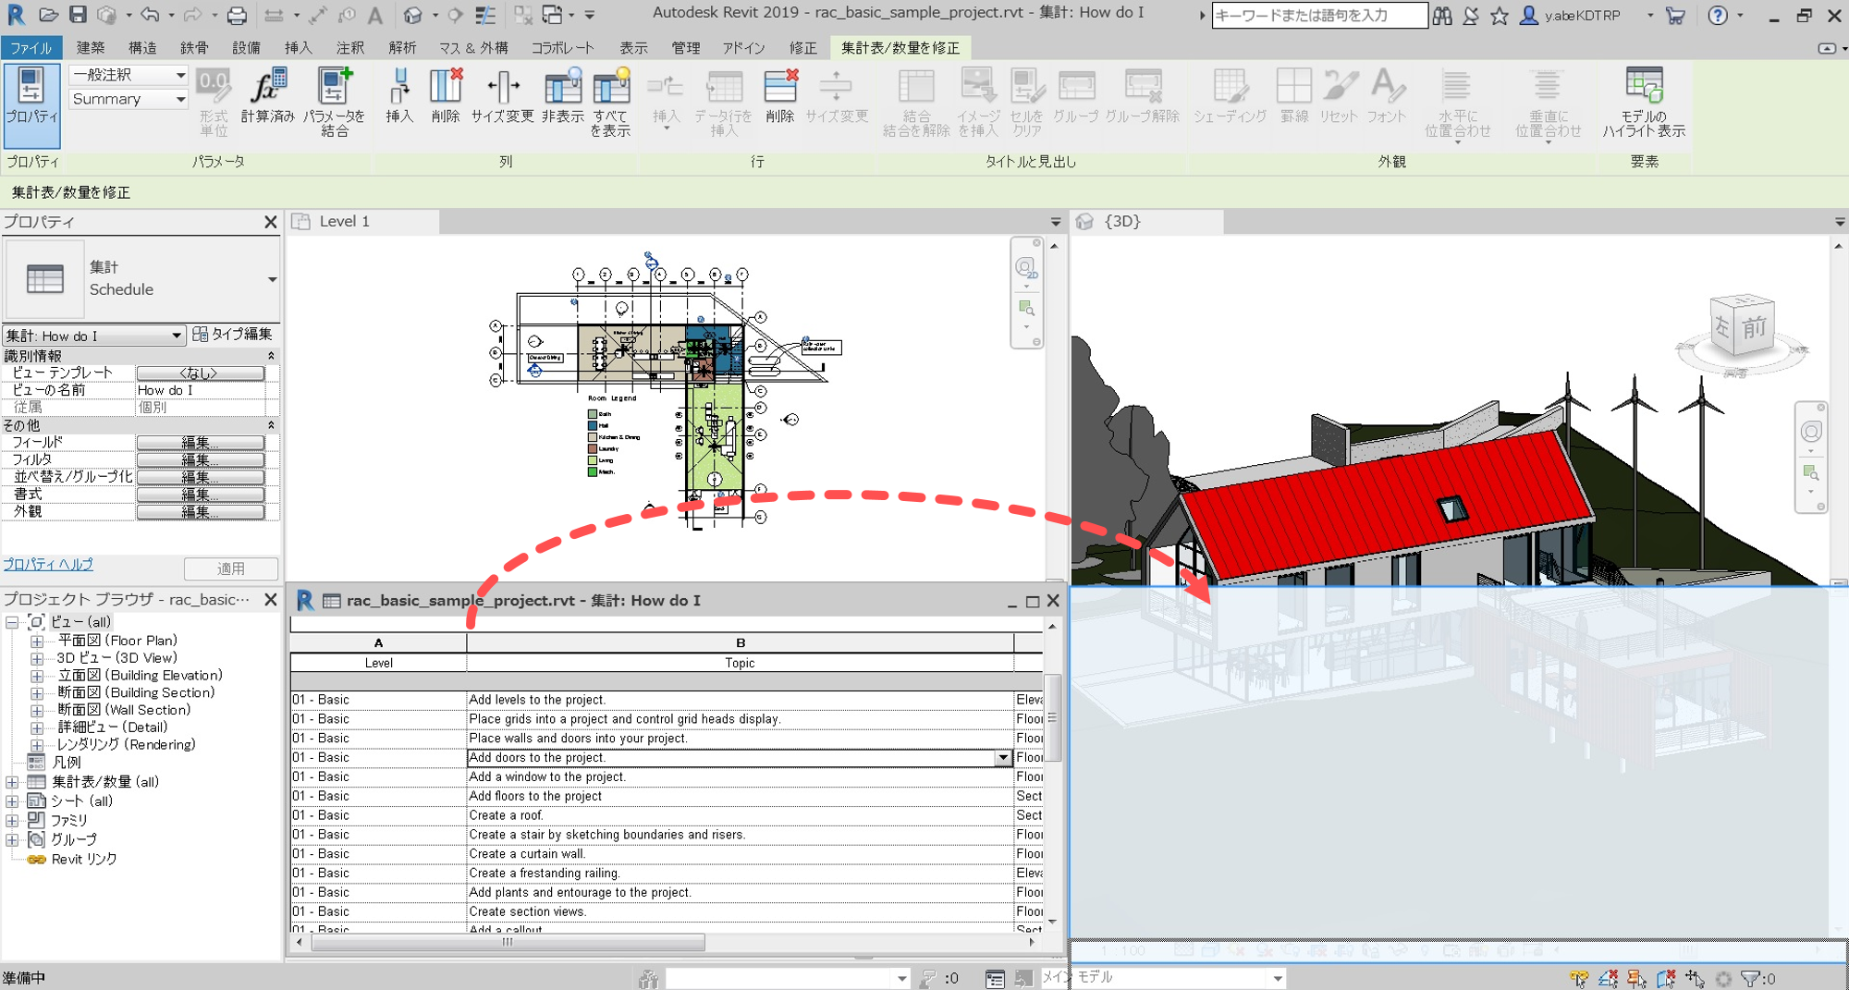Click the Print icon in quick access toolbar
The width and height of the screenshot is (1849, 990).
237,15
